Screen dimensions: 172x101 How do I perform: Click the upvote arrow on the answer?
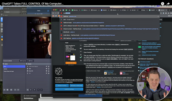click(81, 45)
